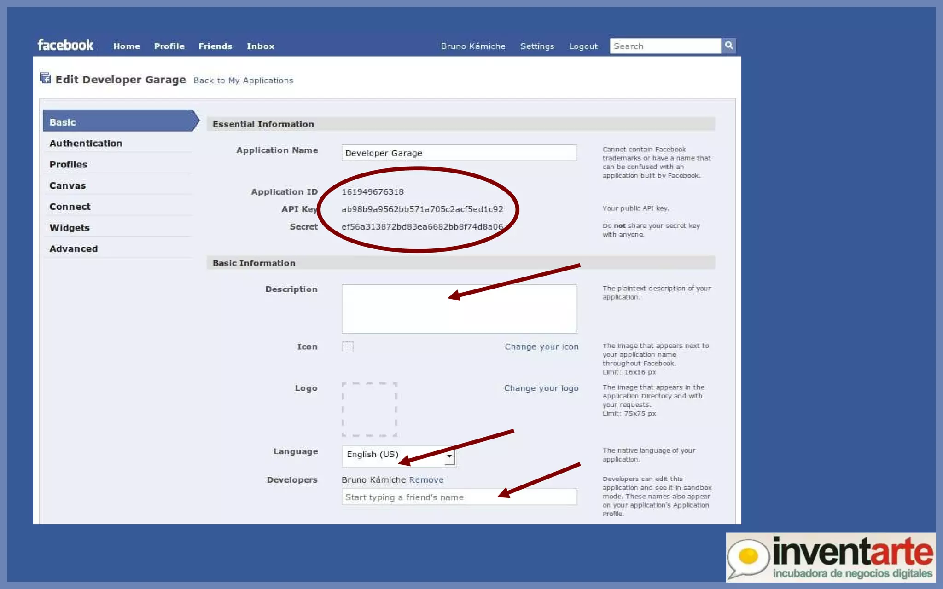Click the Application Name field
The image size is (943, 589).
459,153
